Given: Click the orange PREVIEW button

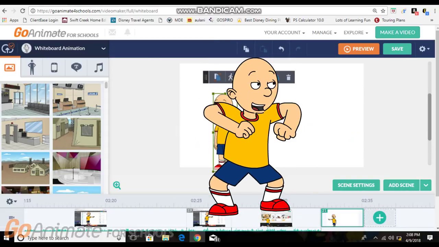Looking at the screenshot, I should [x=359, y=49].
